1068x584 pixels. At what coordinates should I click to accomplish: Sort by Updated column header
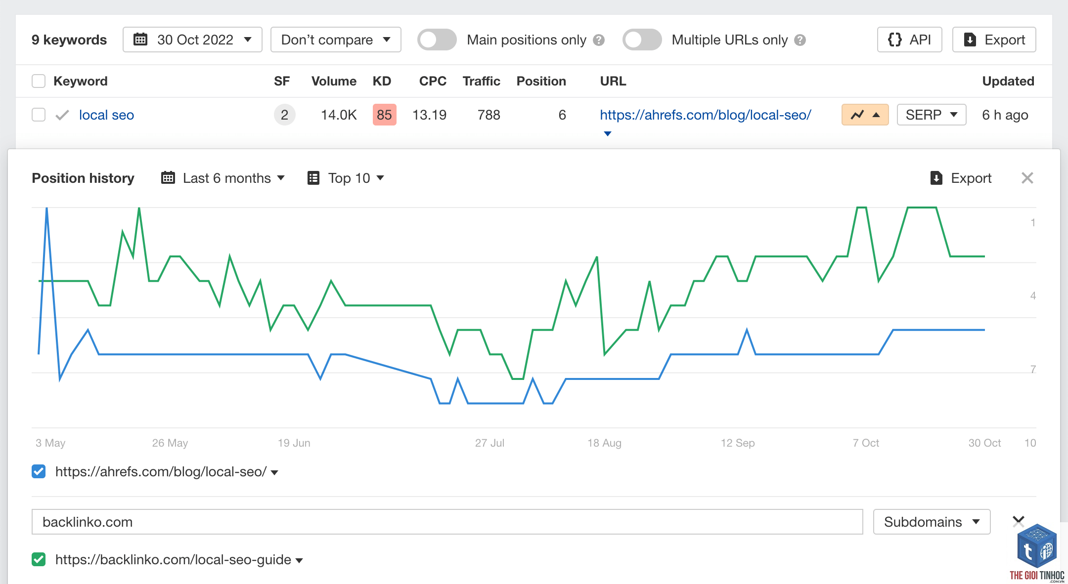click(x=1008, y=81)
